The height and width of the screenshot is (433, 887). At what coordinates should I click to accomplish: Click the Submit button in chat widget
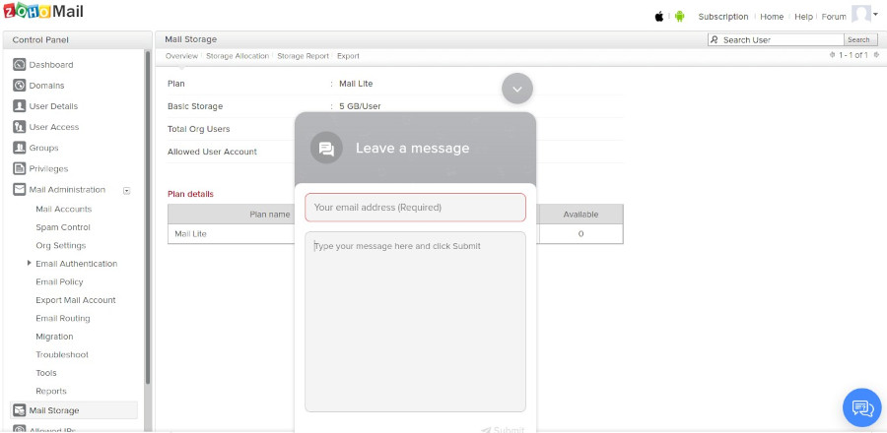pyautogui.click(x=503, y=430)
